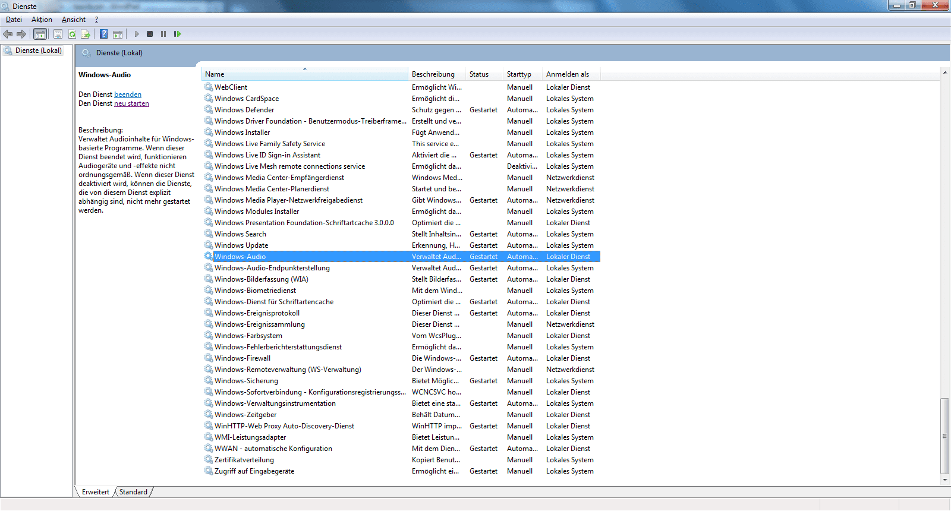Viewport: 951px width, 511px height.
Task: Sort by the Anmelden als column header
Action: pos(571,74)
